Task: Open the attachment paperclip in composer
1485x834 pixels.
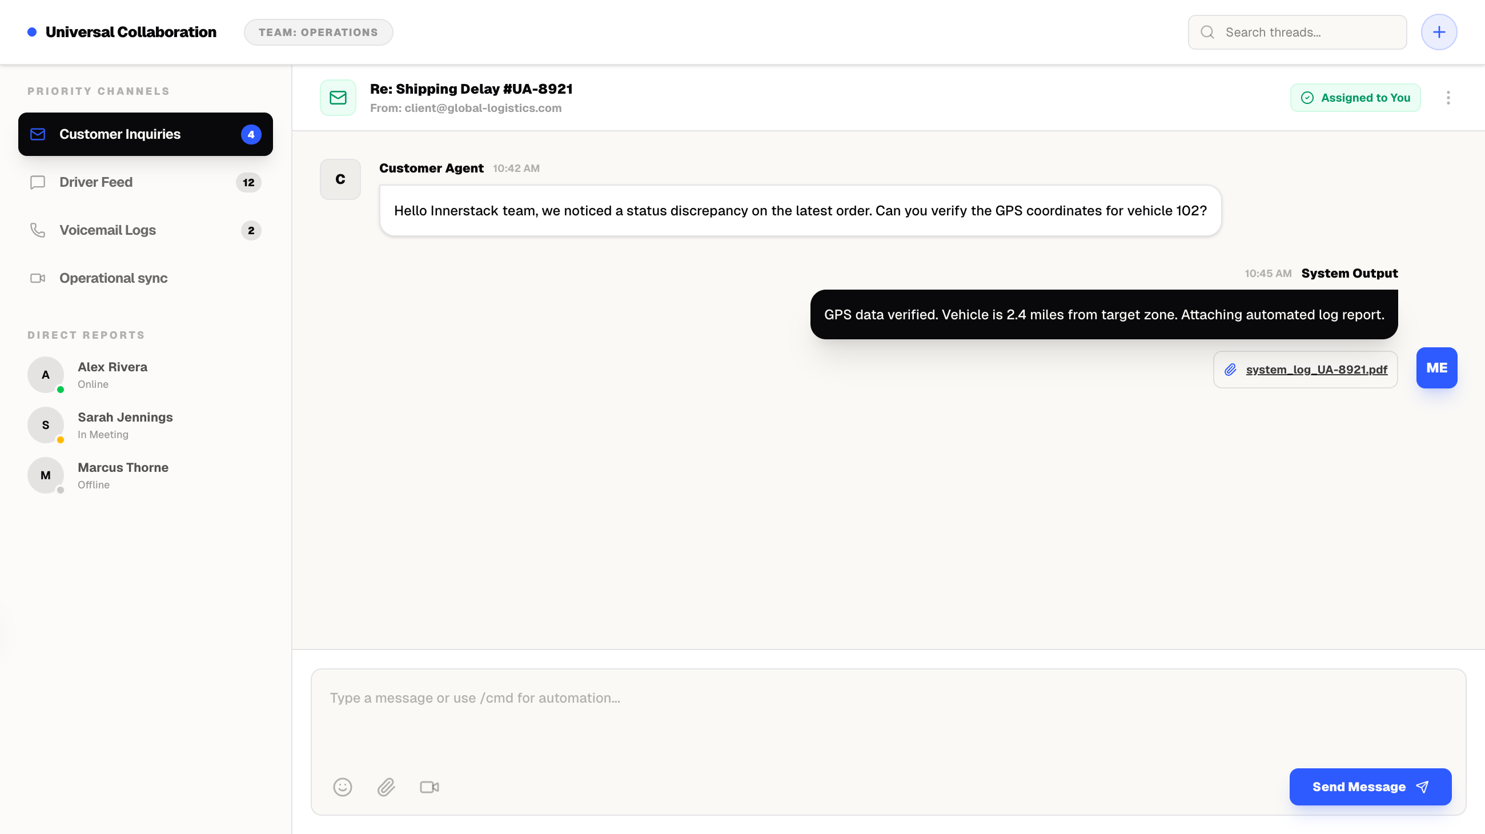Action: point(386,787)
